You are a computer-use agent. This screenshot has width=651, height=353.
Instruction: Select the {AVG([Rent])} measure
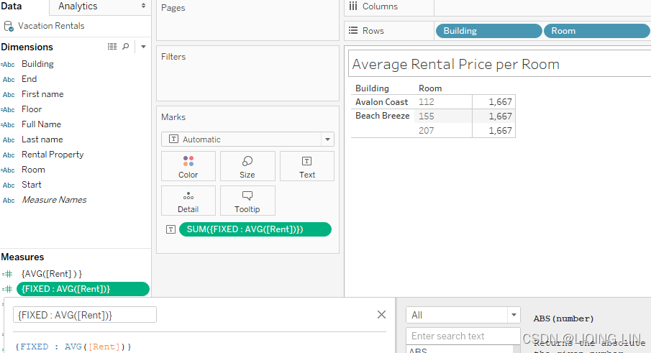(52, 274)
